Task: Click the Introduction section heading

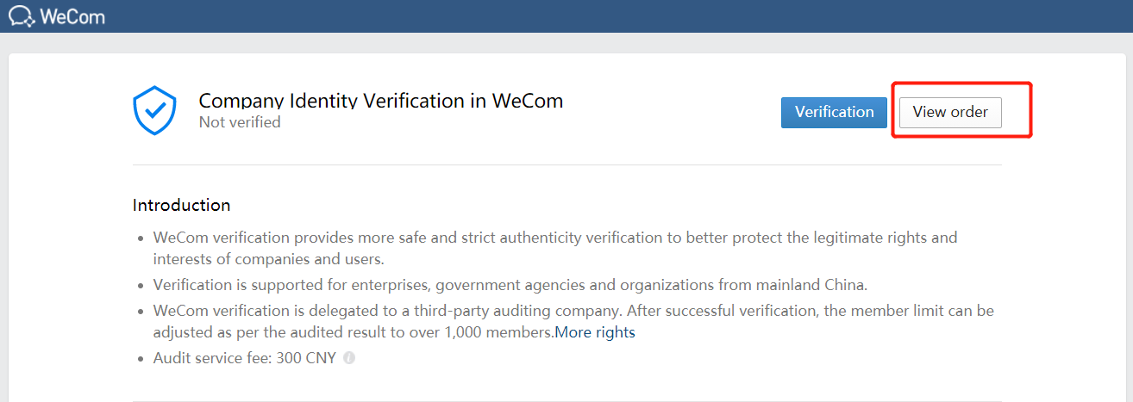Action: (x=181, y=205)
